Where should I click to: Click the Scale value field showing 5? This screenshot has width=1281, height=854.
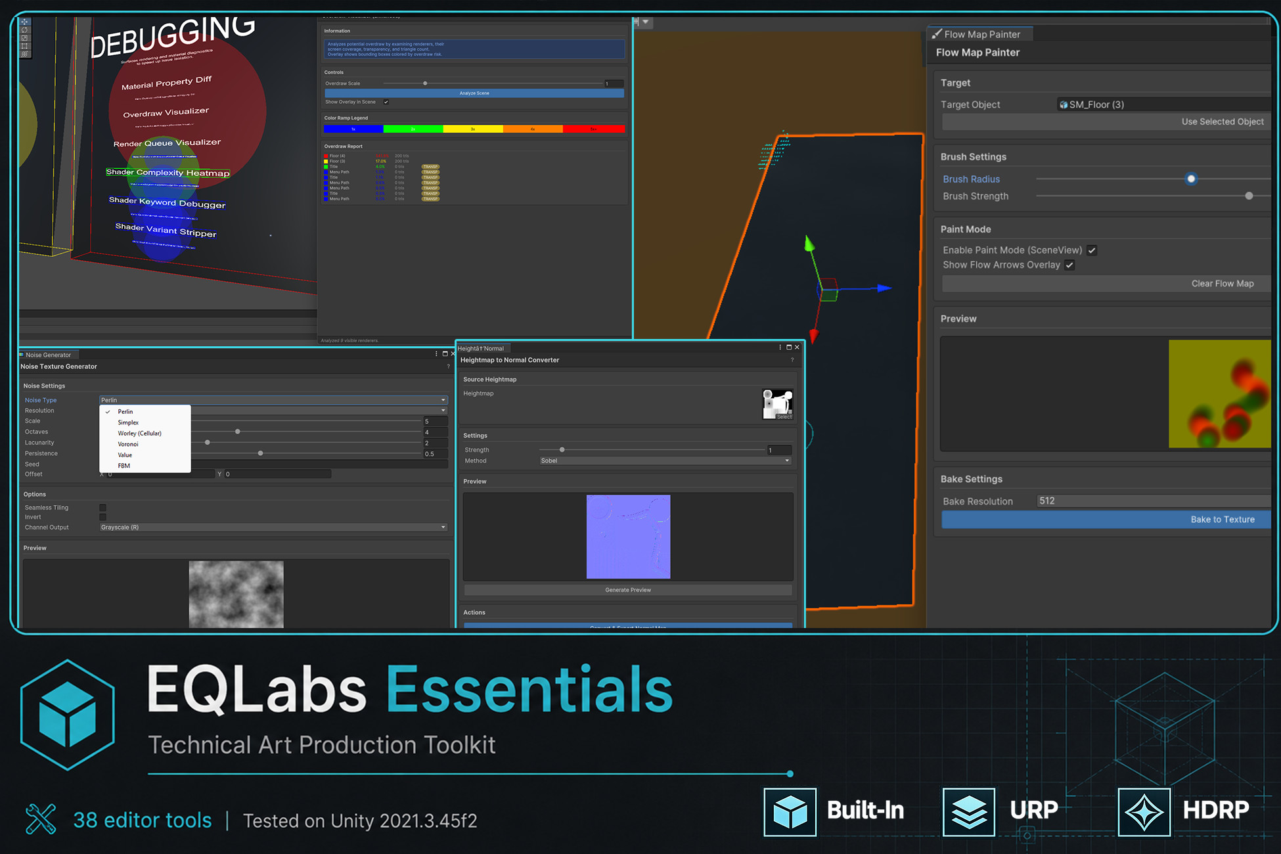(436, 421)
